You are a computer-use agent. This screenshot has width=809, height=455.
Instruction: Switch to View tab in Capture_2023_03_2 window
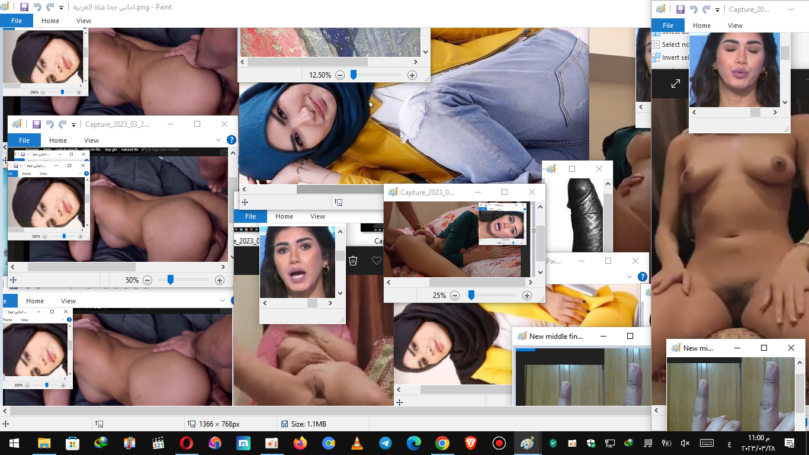pyautogui.click(x=91, y=140)
